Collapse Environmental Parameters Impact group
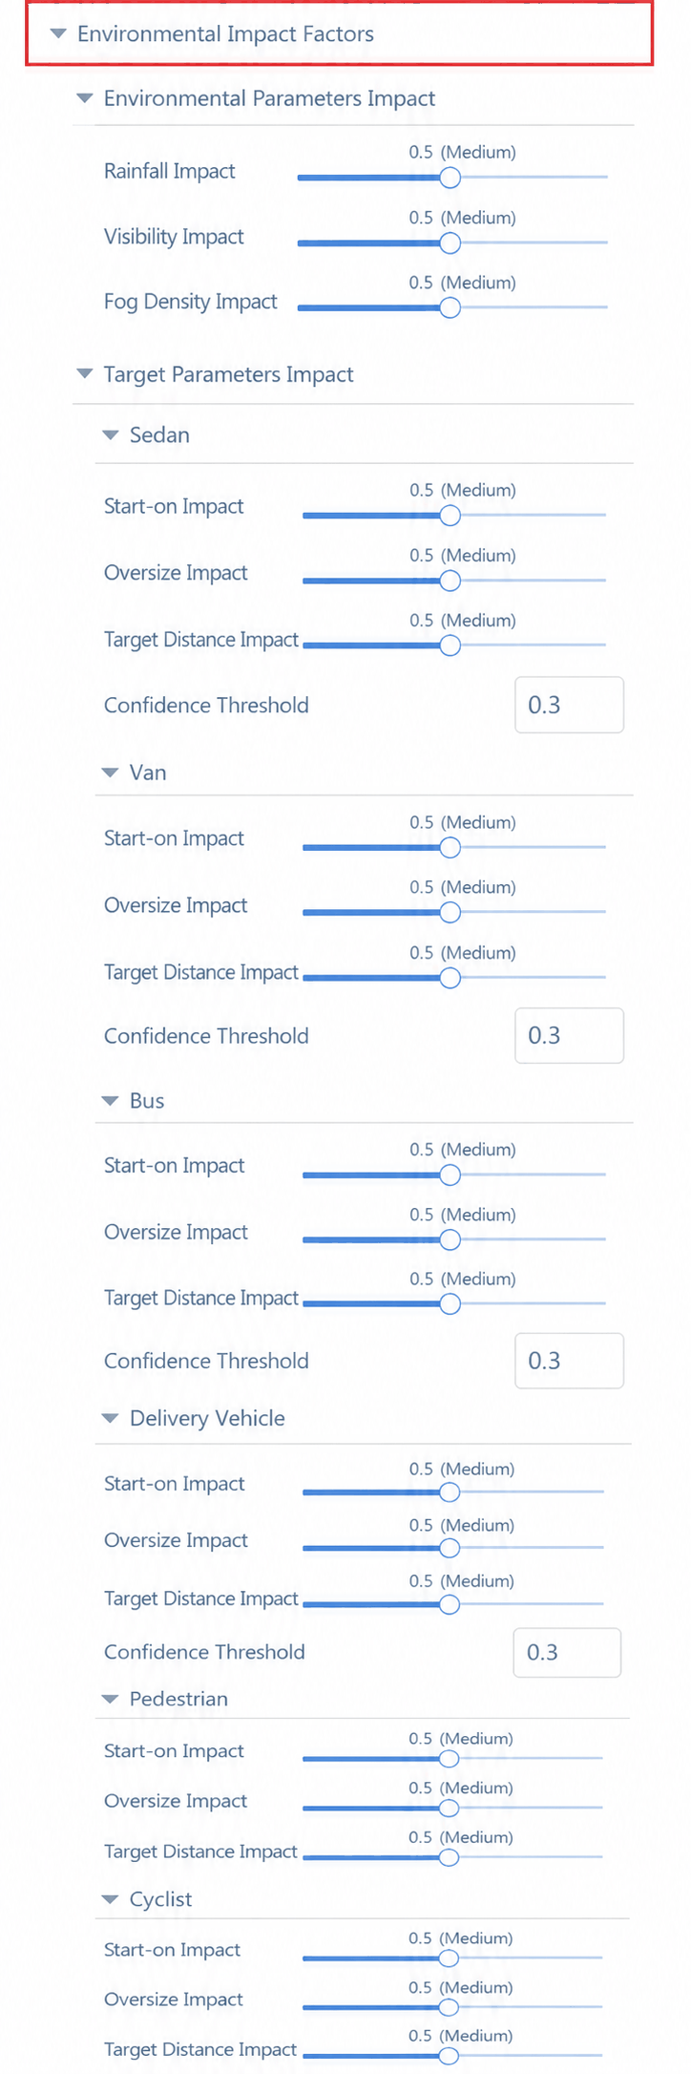691x2074 pixels. 84,98
